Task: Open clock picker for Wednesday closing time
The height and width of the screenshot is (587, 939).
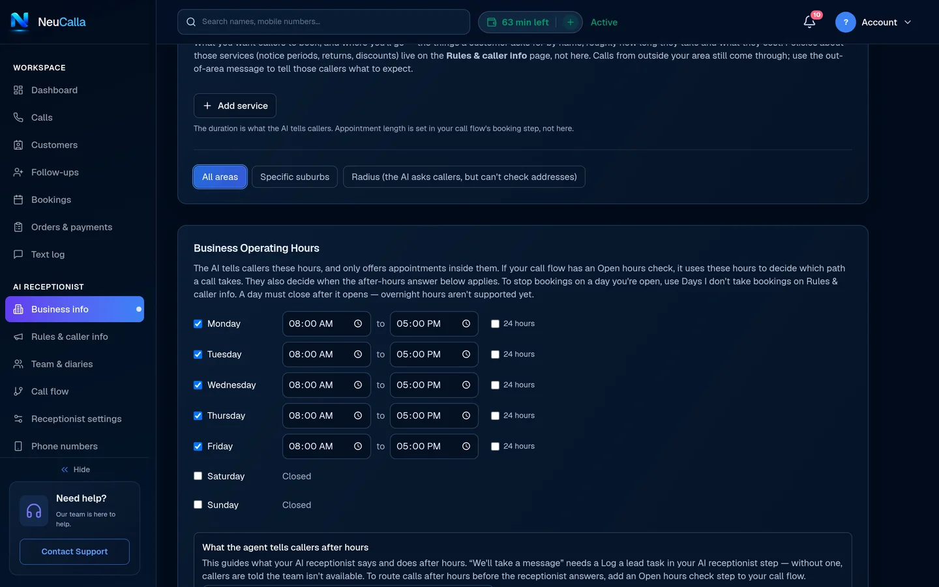Action: pos(466,385)
